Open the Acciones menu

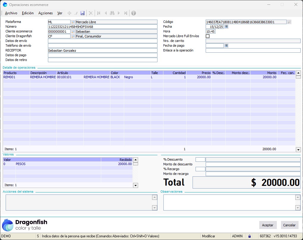tap(46, 13)
